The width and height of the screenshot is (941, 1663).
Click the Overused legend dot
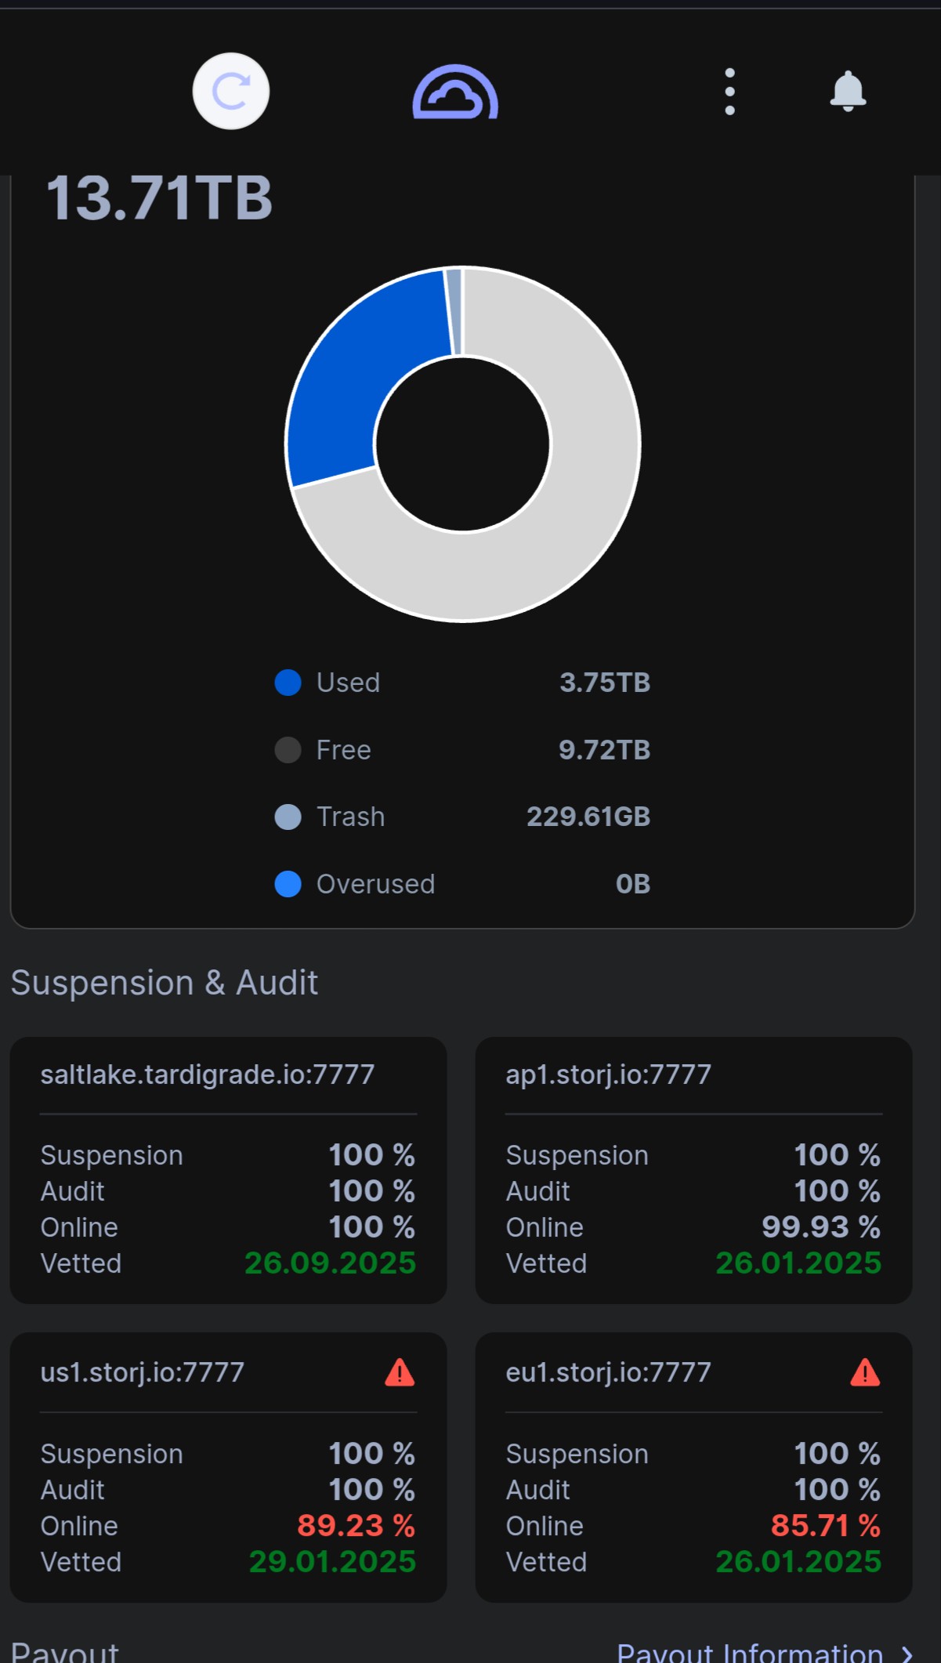point(288,884)
